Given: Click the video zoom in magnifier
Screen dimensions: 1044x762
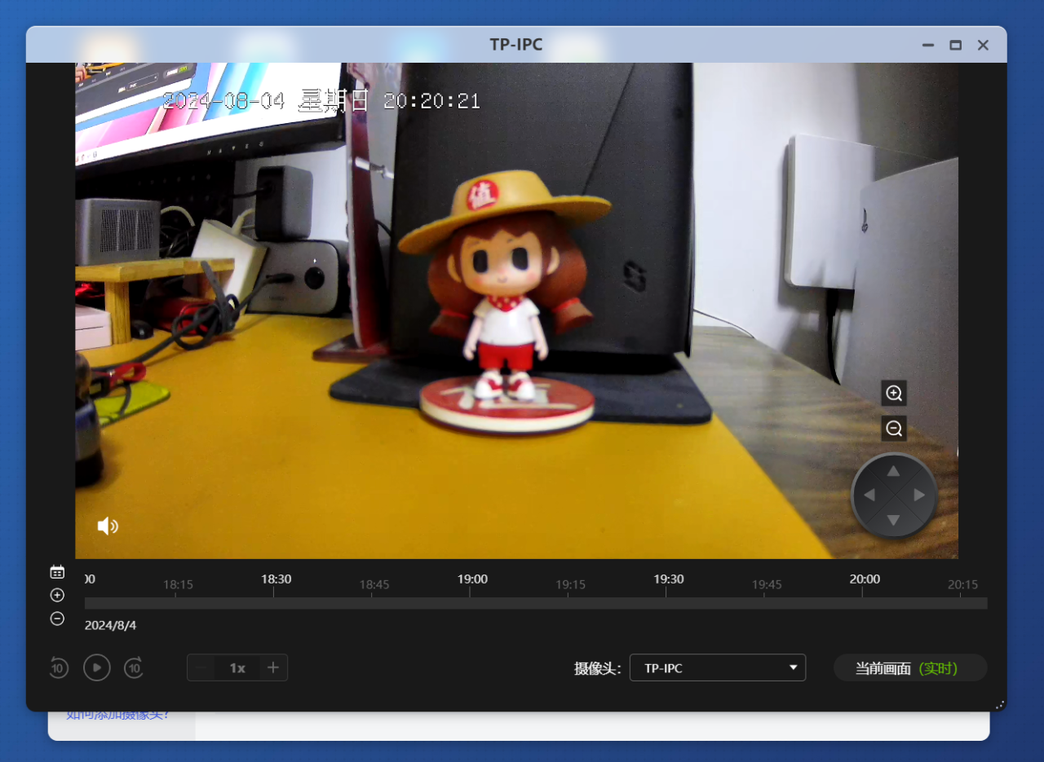Looking at the screenshot, I should (x=894, y=394).
